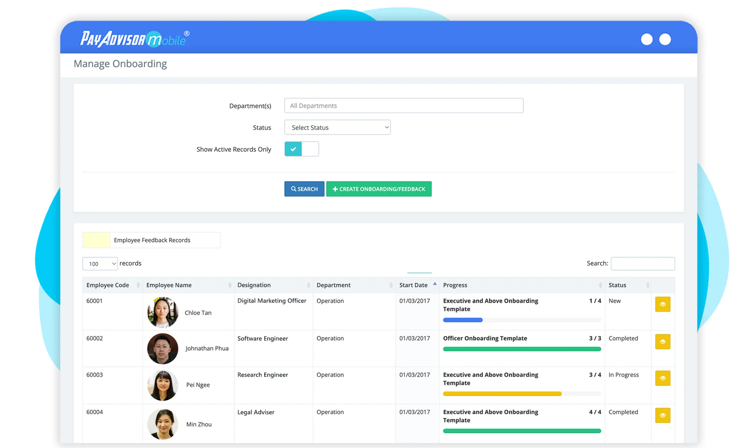Click the table Search input box

(x=643, y=263)
